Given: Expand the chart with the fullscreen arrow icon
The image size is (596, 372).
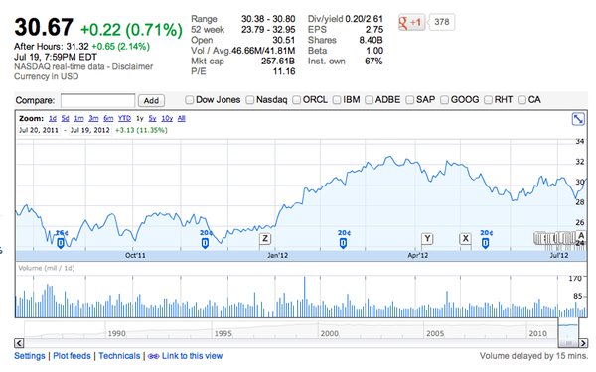Looking at the screenshot, I should pos(578,119).
